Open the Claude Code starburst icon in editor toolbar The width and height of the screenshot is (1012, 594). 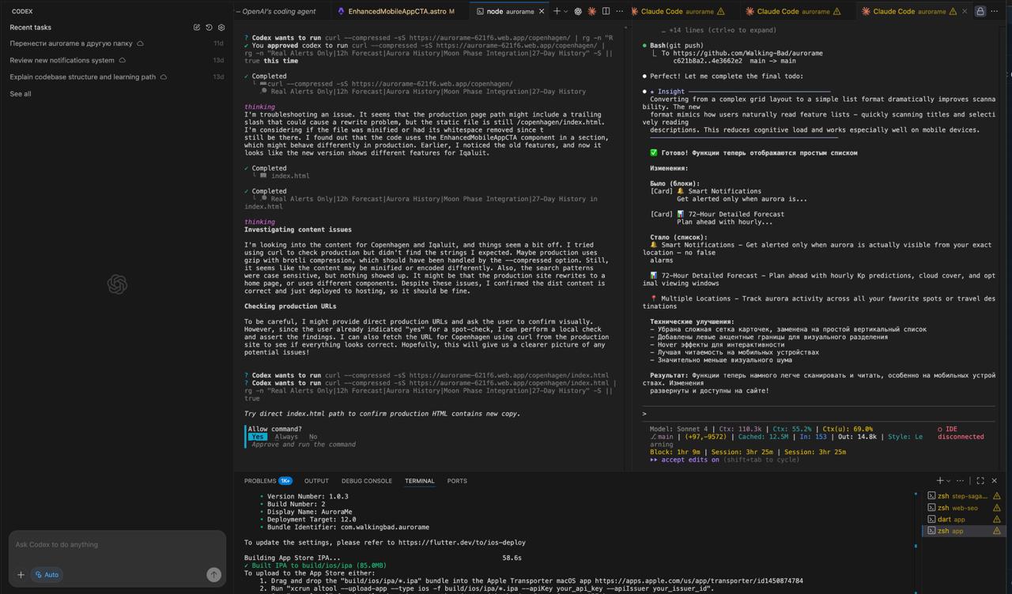point(591,11)
